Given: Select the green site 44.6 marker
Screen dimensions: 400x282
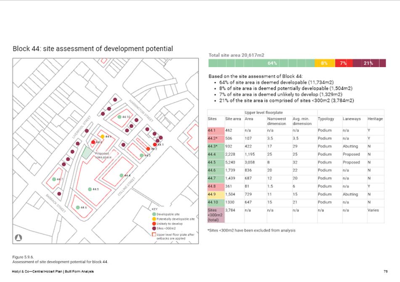Looking at the screenshot, I should point(78,207).
